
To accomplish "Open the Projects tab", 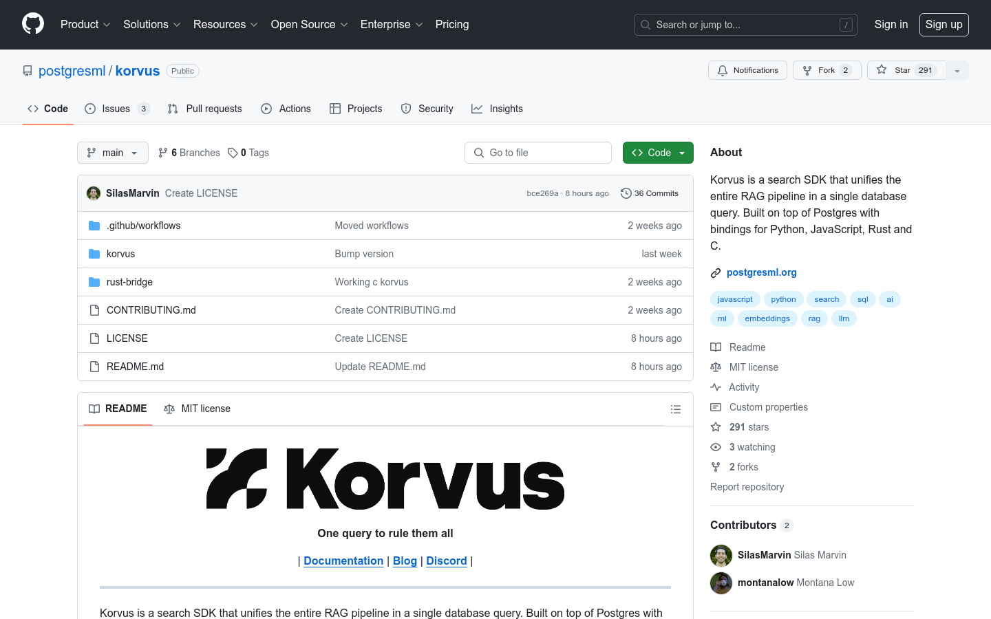I will (356, 109).
